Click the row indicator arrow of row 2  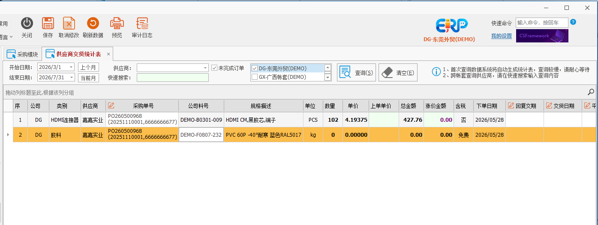pos(8,135)
